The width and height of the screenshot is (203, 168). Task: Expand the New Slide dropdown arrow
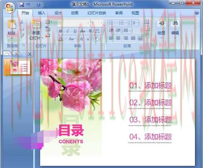[42, 38]
